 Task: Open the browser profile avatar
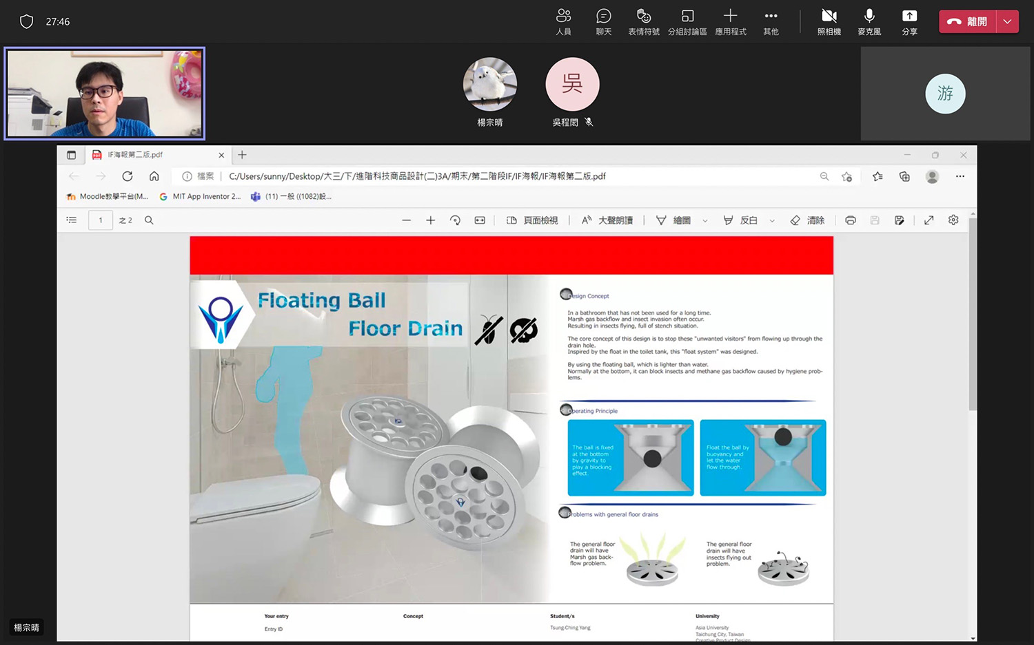point(932,176)
